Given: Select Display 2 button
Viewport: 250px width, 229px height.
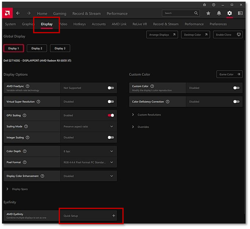Looking at the screenshot, I should click(x=37, y=48).
